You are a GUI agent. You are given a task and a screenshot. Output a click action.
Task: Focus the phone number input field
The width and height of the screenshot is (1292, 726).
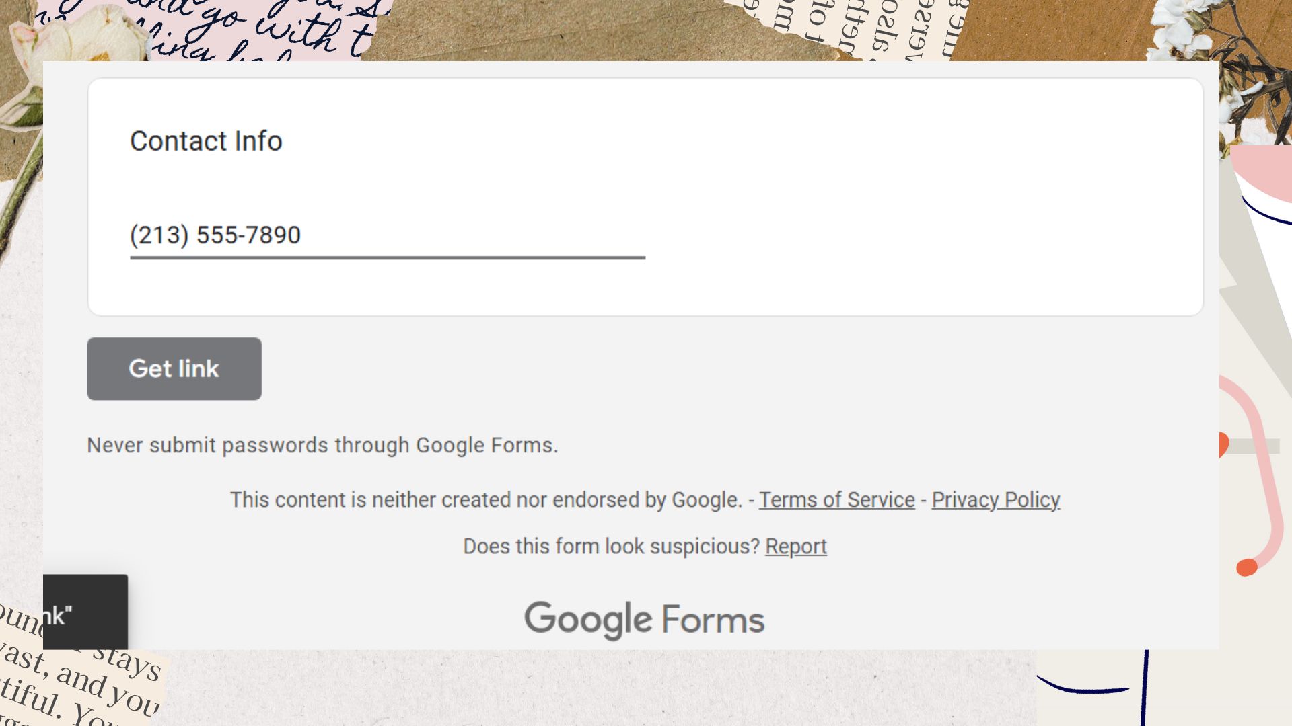[x=388, y=235]
